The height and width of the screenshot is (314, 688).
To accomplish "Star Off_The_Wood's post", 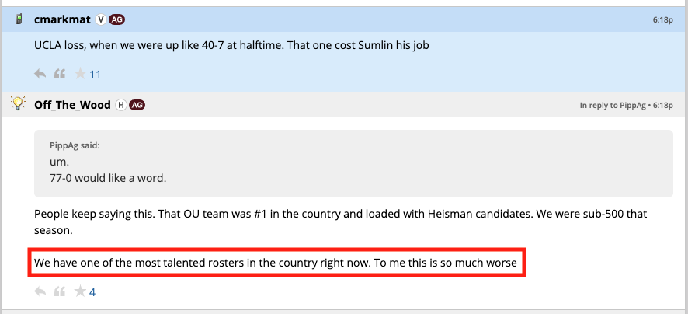I will pyautogui.click(x=79, y=292).
